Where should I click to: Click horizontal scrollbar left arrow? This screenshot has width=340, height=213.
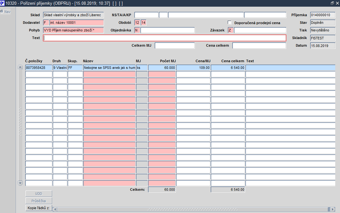coord(55,209)
